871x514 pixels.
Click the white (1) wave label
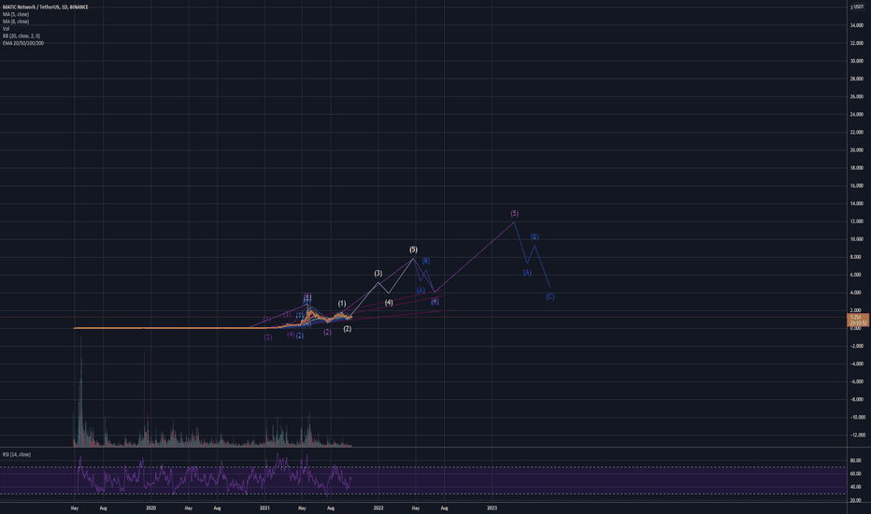342,304
